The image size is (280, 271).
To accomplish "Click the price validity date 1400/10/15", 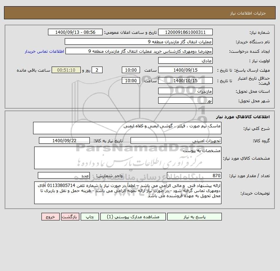I will click(185, 80).
